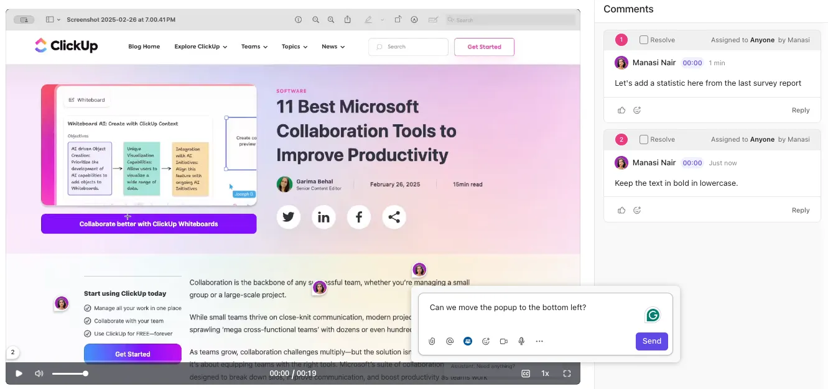Screen dimensions: 828x389
Task: Like the lowercase bold text comment
Action: [621, 210]
